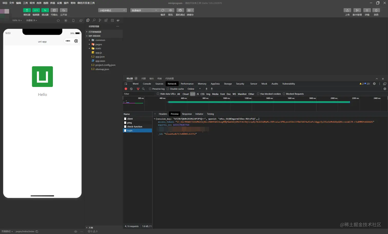388x234 pixels.
Task: Check the Disable cache option
Action: (168, 89)
